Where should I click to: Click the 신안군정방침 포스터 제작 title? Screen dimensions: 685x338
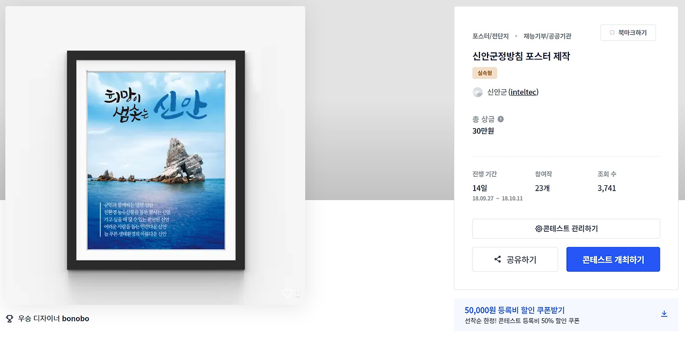click(x=521, y=56)
